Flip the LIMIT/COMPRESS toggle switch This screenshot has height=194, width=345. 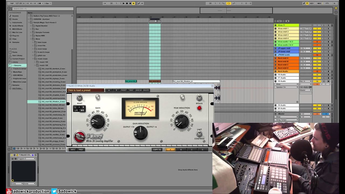199,134
